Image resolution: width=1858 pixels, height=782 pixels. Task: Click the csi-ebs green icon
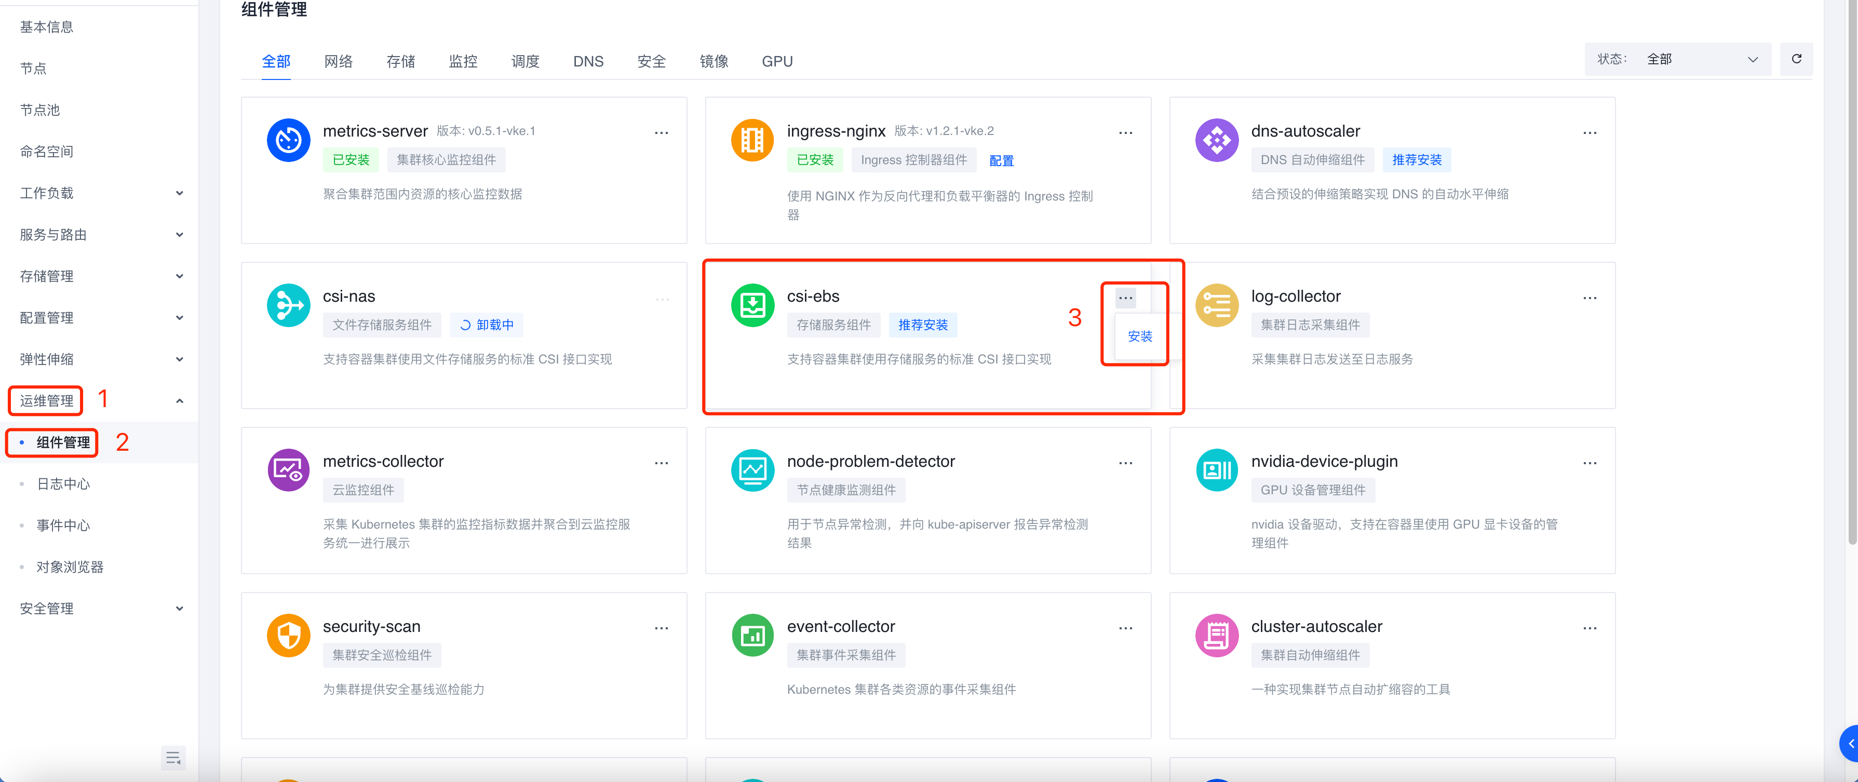[752, 304]
